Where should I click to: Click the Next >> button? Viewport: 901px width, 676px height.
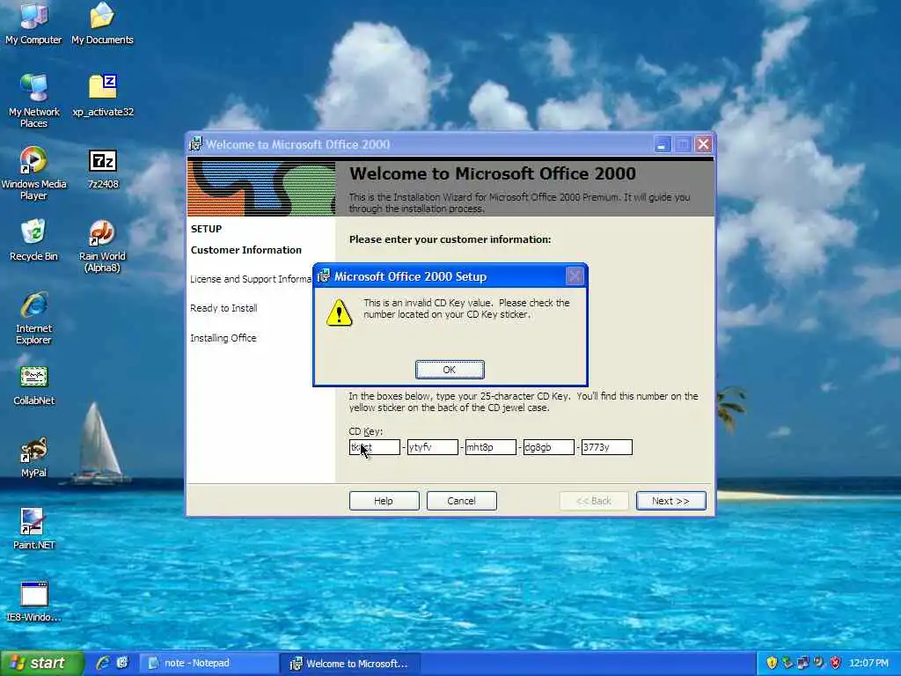pos(670,501)
